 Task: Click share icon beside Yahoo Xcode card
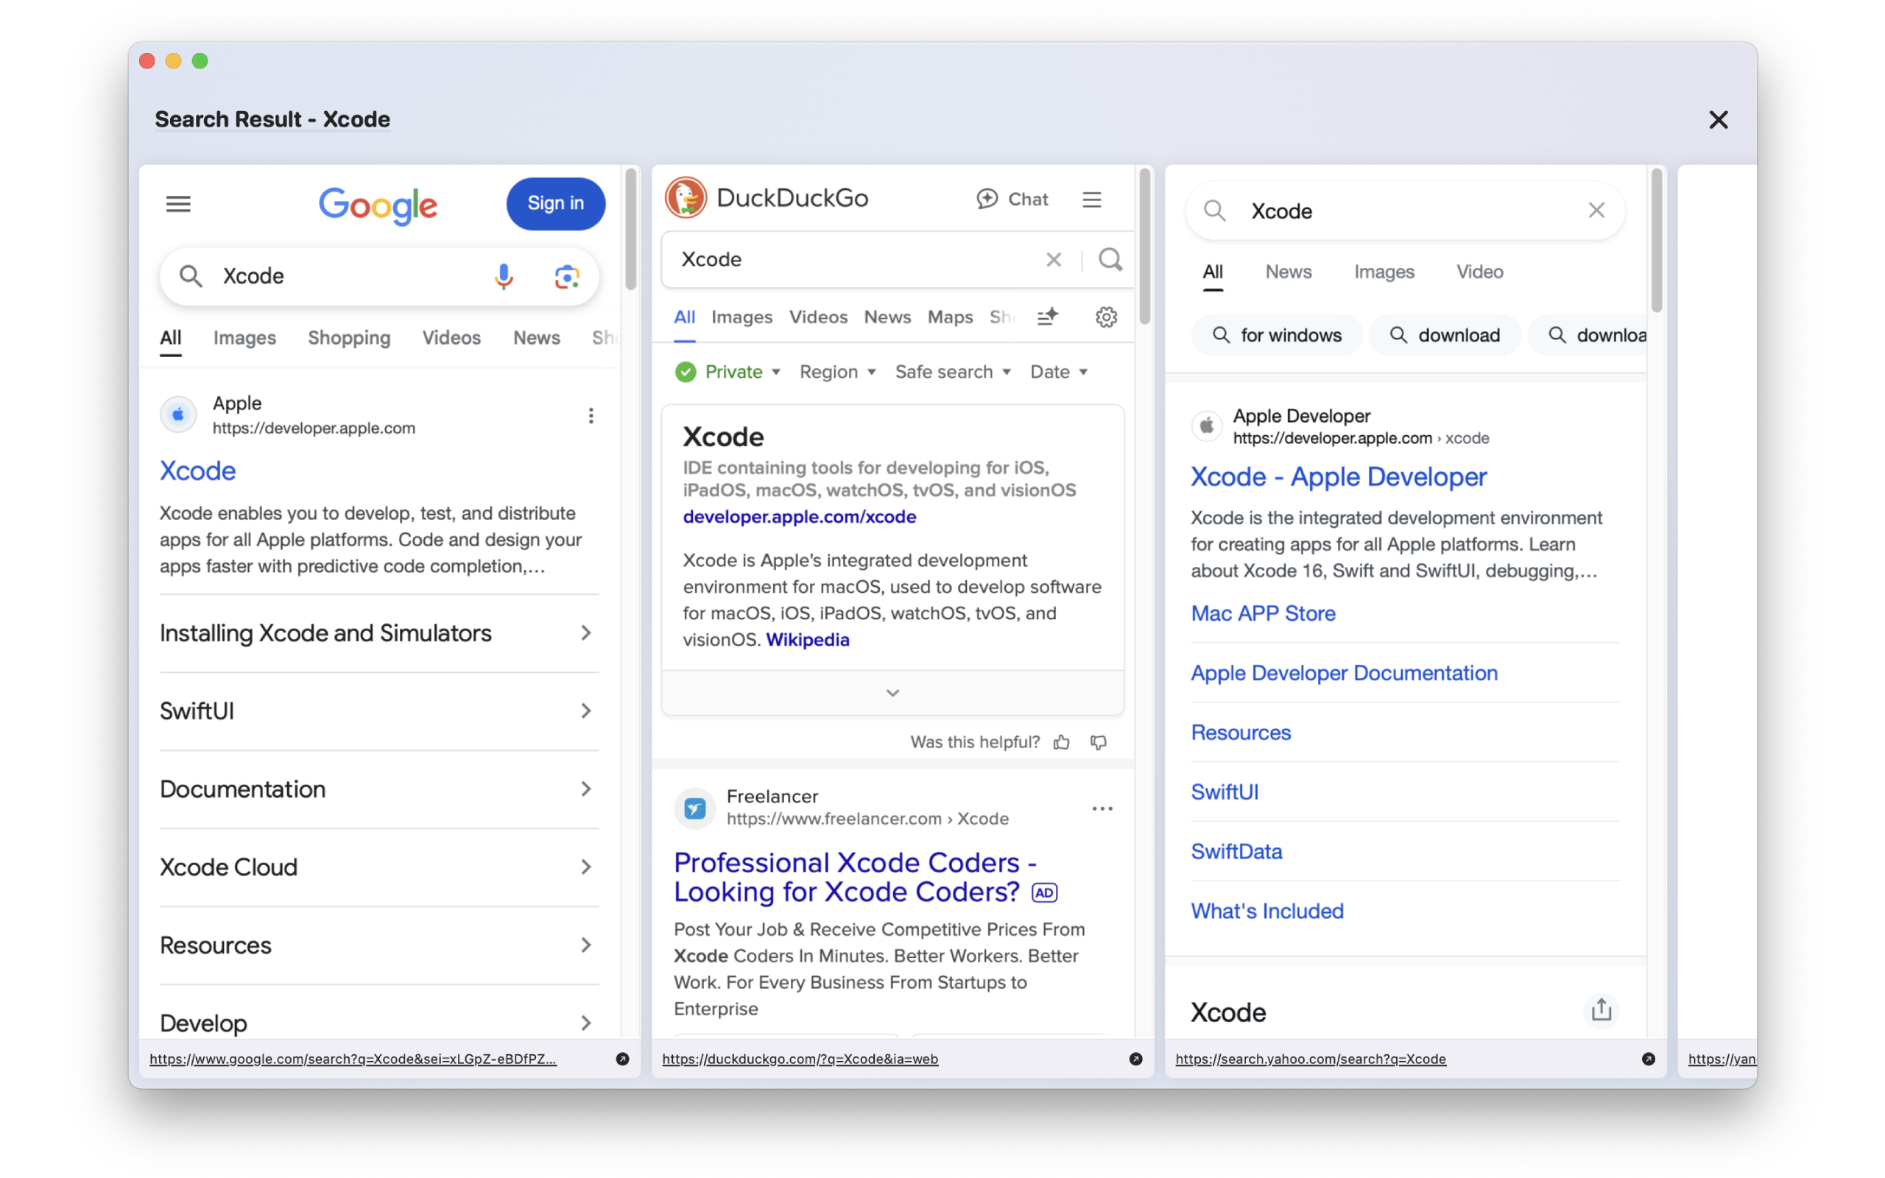click(x=1601, y=1009)
